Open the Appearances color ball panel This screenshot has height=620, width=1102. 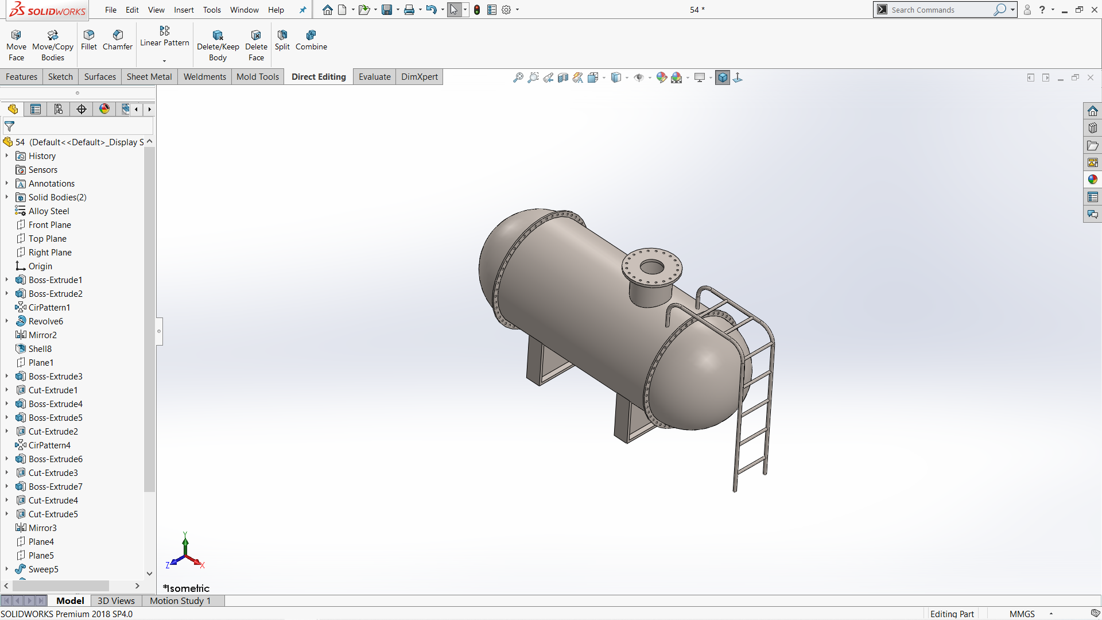[x=1092, y=180]
